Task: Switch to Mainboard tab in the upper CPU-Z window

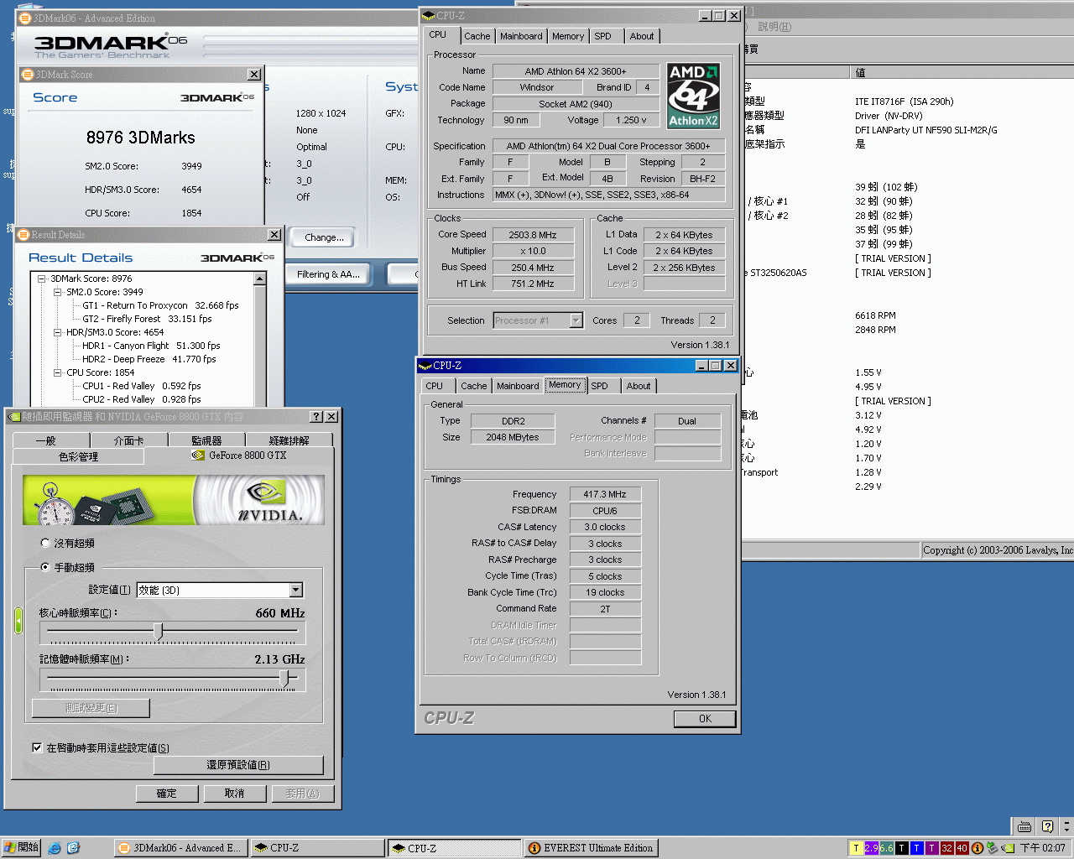Action: (x=521, y=36)
